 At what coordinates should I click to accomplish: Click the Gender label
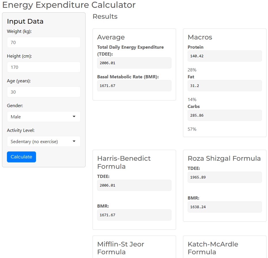pos(15,106)
